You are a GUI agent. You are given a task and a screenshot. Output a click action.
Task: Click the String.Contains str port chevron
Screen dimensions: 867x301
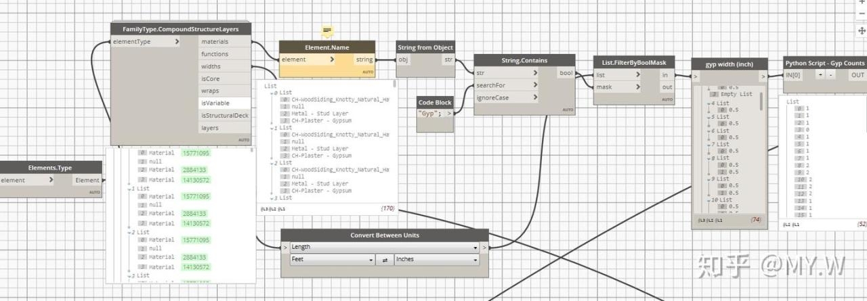(535, 73)
